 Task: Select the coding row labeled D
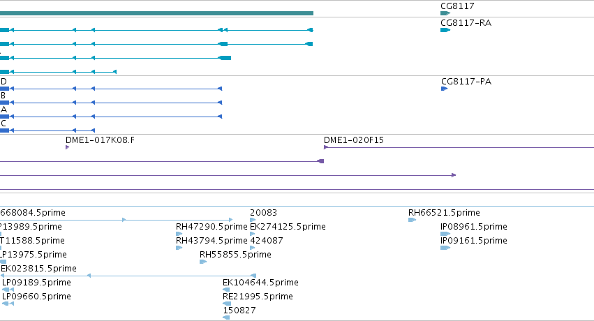pyautogui.click(x=111, y=89)
